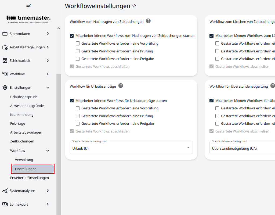Click the help icon beside Workflow für Urlaubsanträge
275x215 pixels.
tap(121, 85)
